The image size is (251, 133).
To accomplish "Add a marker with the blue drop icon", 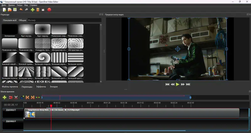I will pyautogui.click(x=22, y=97).
